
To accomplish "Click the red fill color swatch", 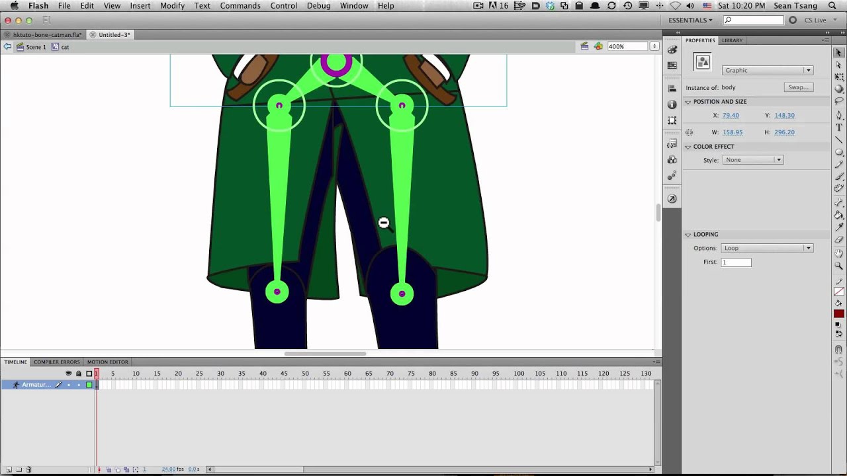I will [x=839, y=314].
